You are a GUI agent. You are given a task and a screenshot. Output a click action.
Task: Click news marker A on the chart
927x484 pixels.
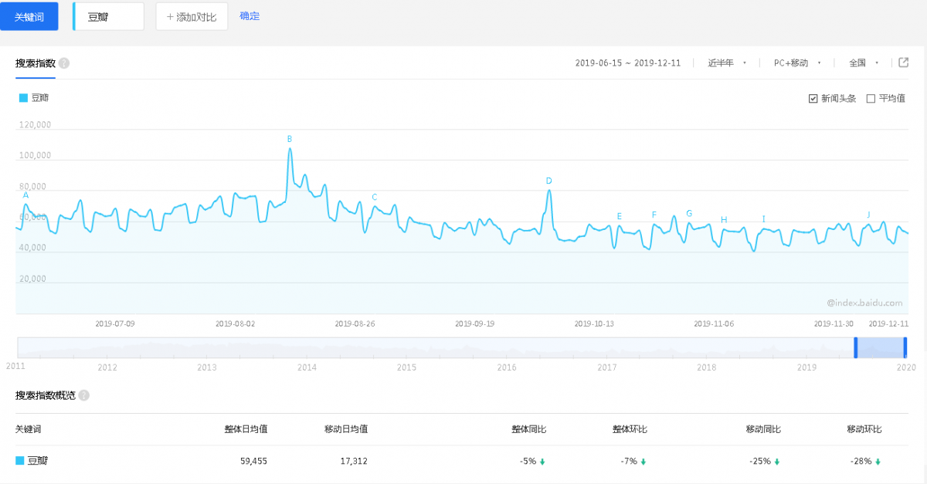(x=25, y=195)
